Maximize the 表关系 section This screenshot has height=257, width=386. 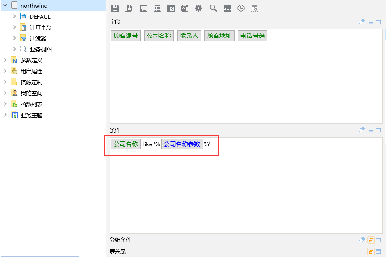coord(378,252)
